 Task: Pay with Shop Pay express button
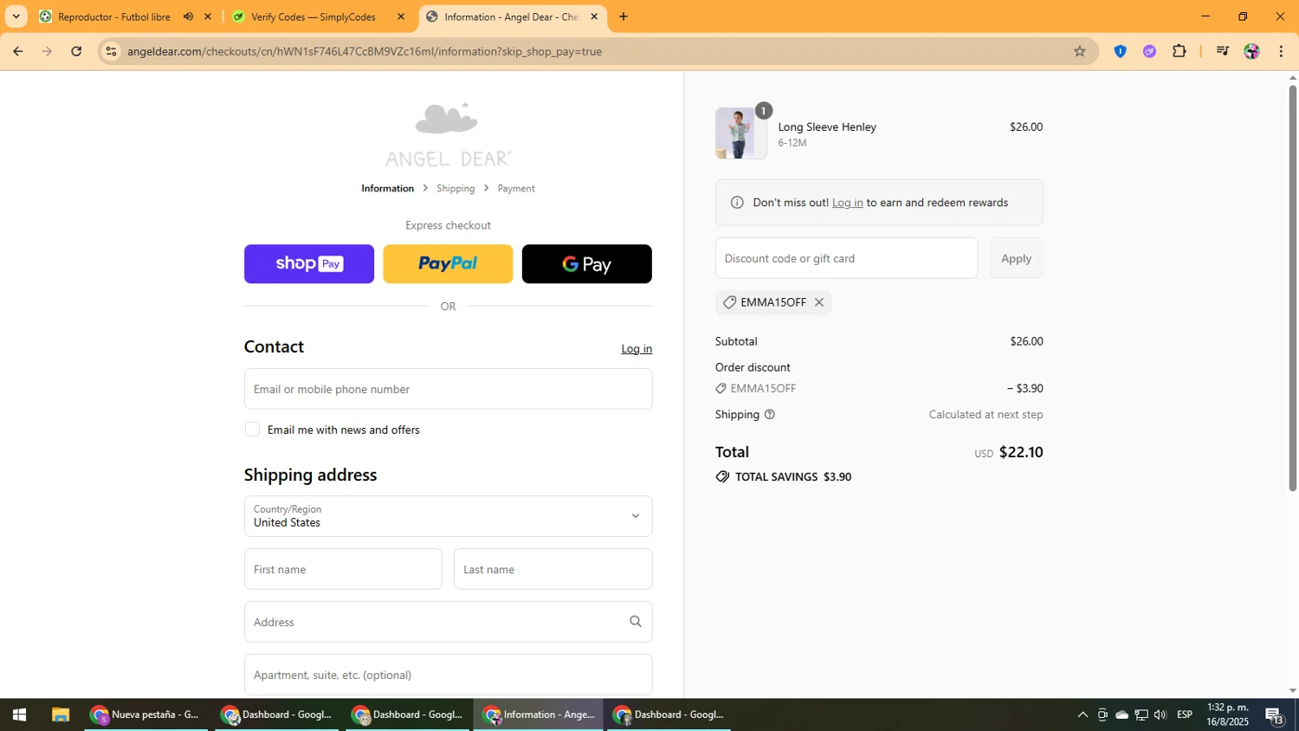pyautogui.click(x=309, y=263)
